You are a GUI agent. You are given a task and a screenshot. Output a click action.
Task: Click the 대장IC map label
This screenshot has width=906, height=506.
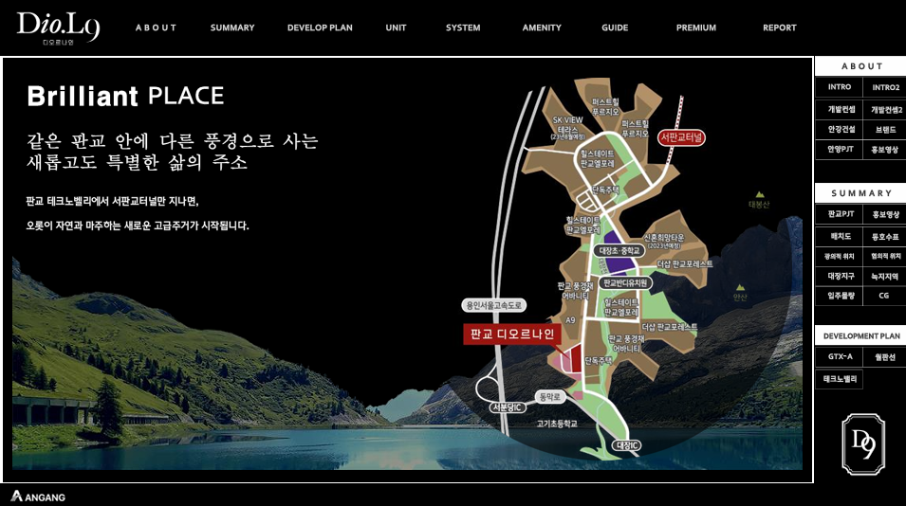pyautogui.click(x=627, y=445)
